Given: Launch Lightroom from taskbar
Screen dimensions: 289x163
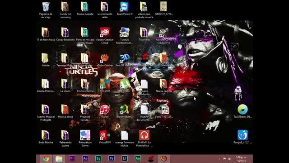Looking at the screenshot, I should coord(125,158).
